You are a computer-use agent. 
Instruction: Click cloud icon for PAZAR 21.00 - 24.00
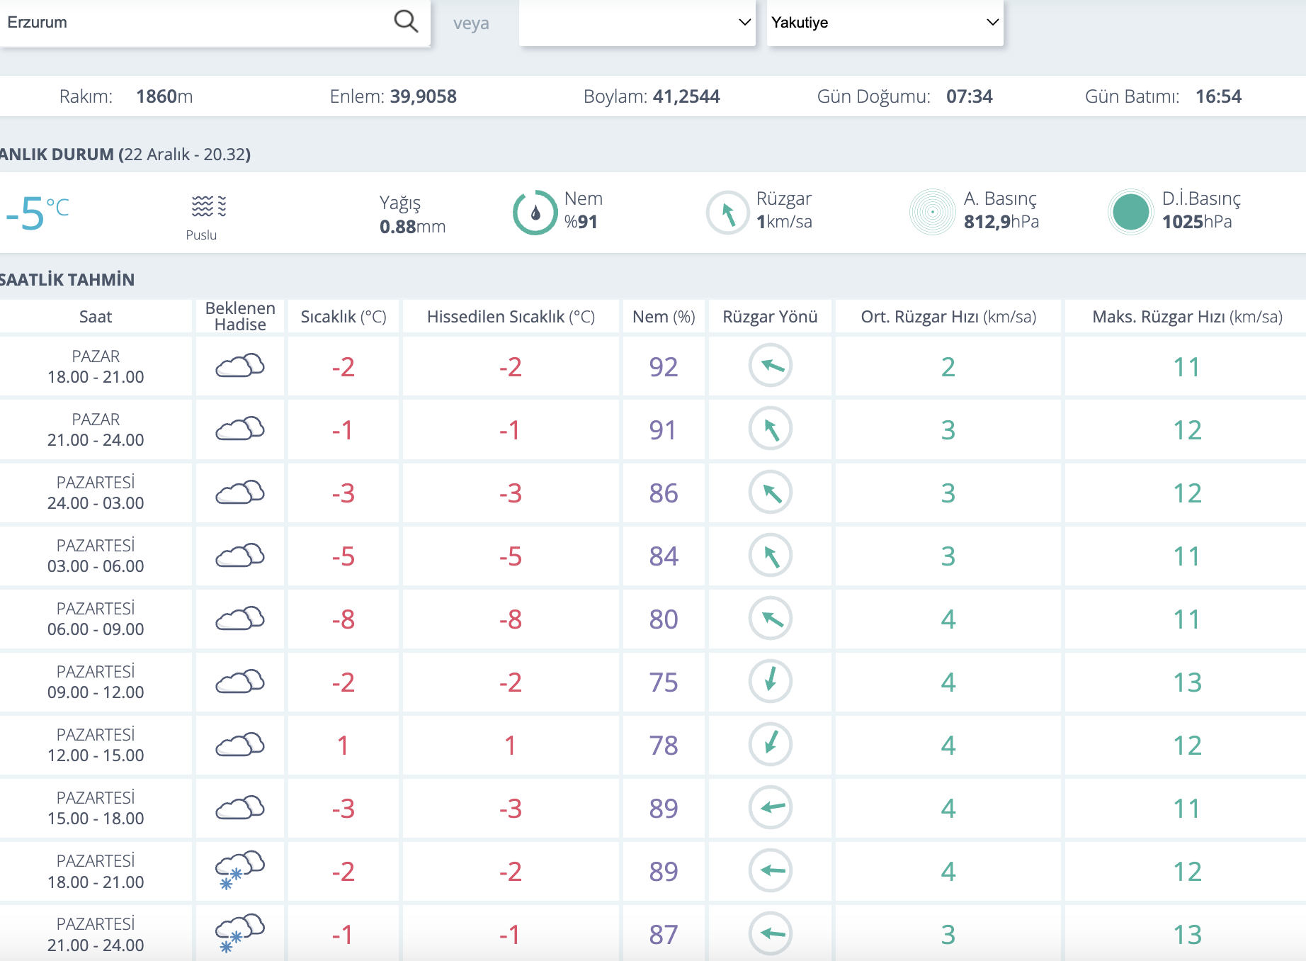240,429
